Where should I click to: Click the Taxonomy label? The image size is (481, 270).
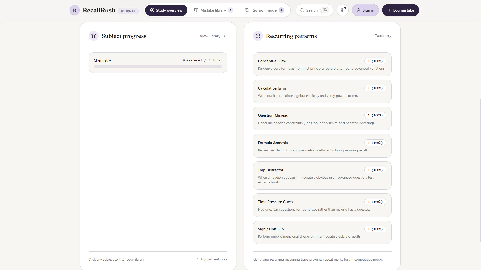[383, 36]
